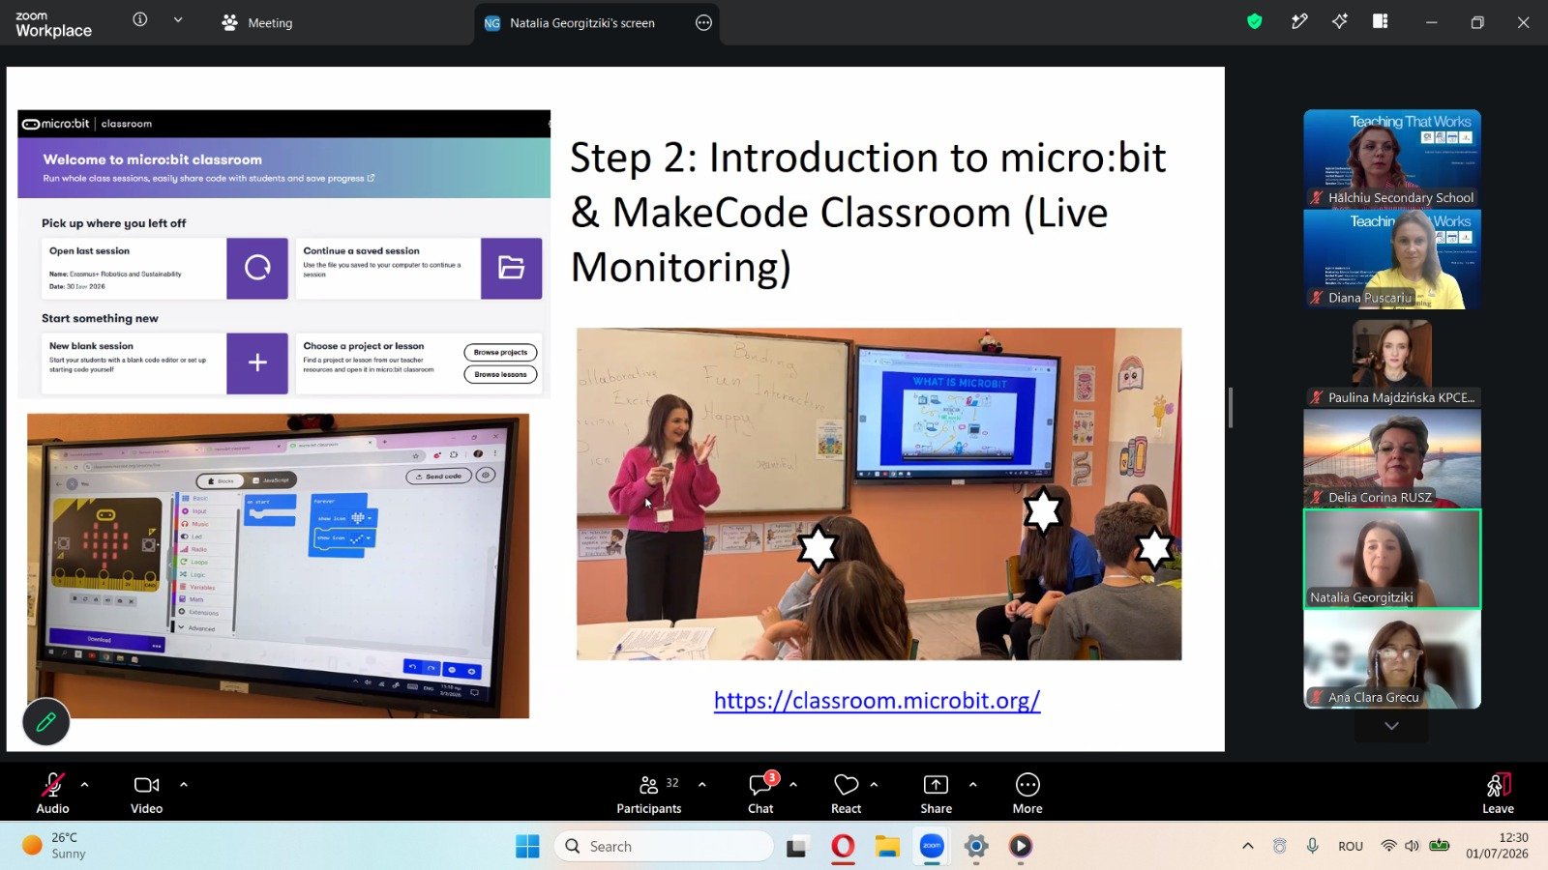The height and width of the screenshot is (870, 1548).
Task: Launch Opera browser from taskbar
Action: point(843,847)
